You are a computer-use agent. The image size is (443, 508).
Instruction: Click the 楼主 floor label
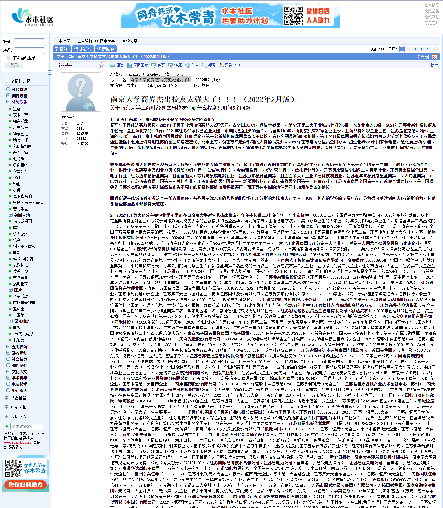(434, 65)
